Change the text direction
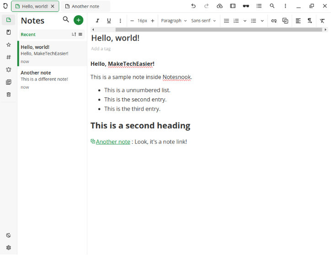Screen dimensions: 331x255 (310, 21)
